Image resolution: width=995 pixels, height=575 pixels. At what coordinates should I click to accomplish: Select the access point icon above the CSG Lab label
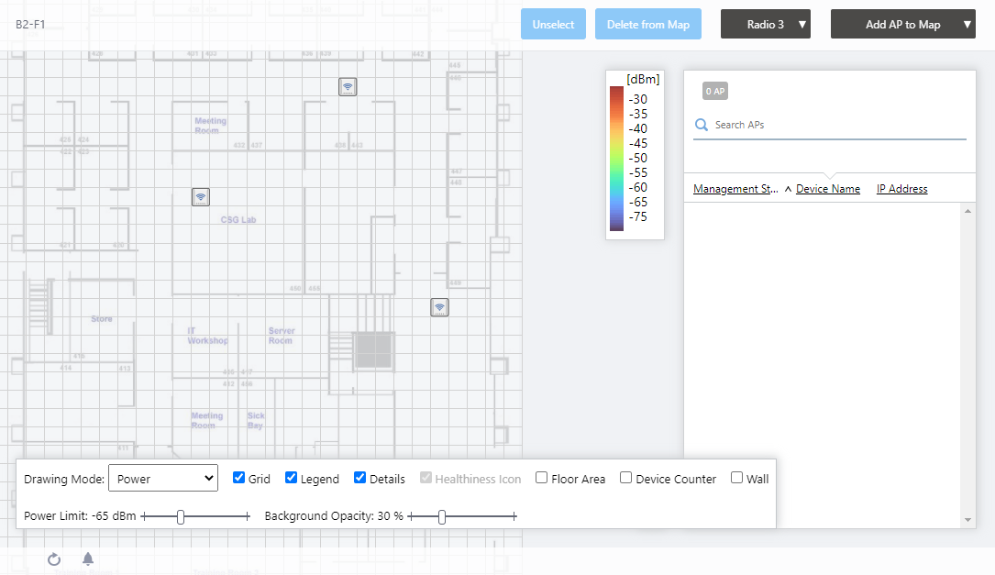[201, 197]
